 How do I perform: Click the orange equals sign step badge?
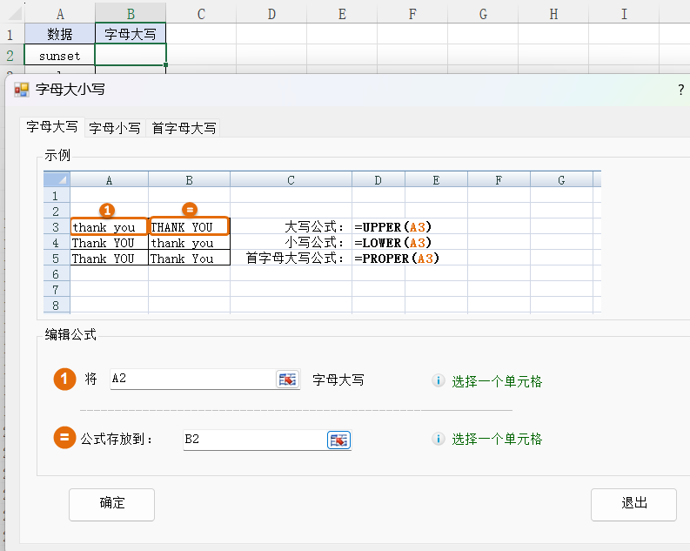pyautogui.click(x=65, y=438)
